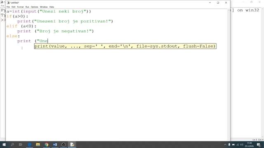
Task: Click the "on win32" text in Python Shell window
Action: (x=248, y=10)
